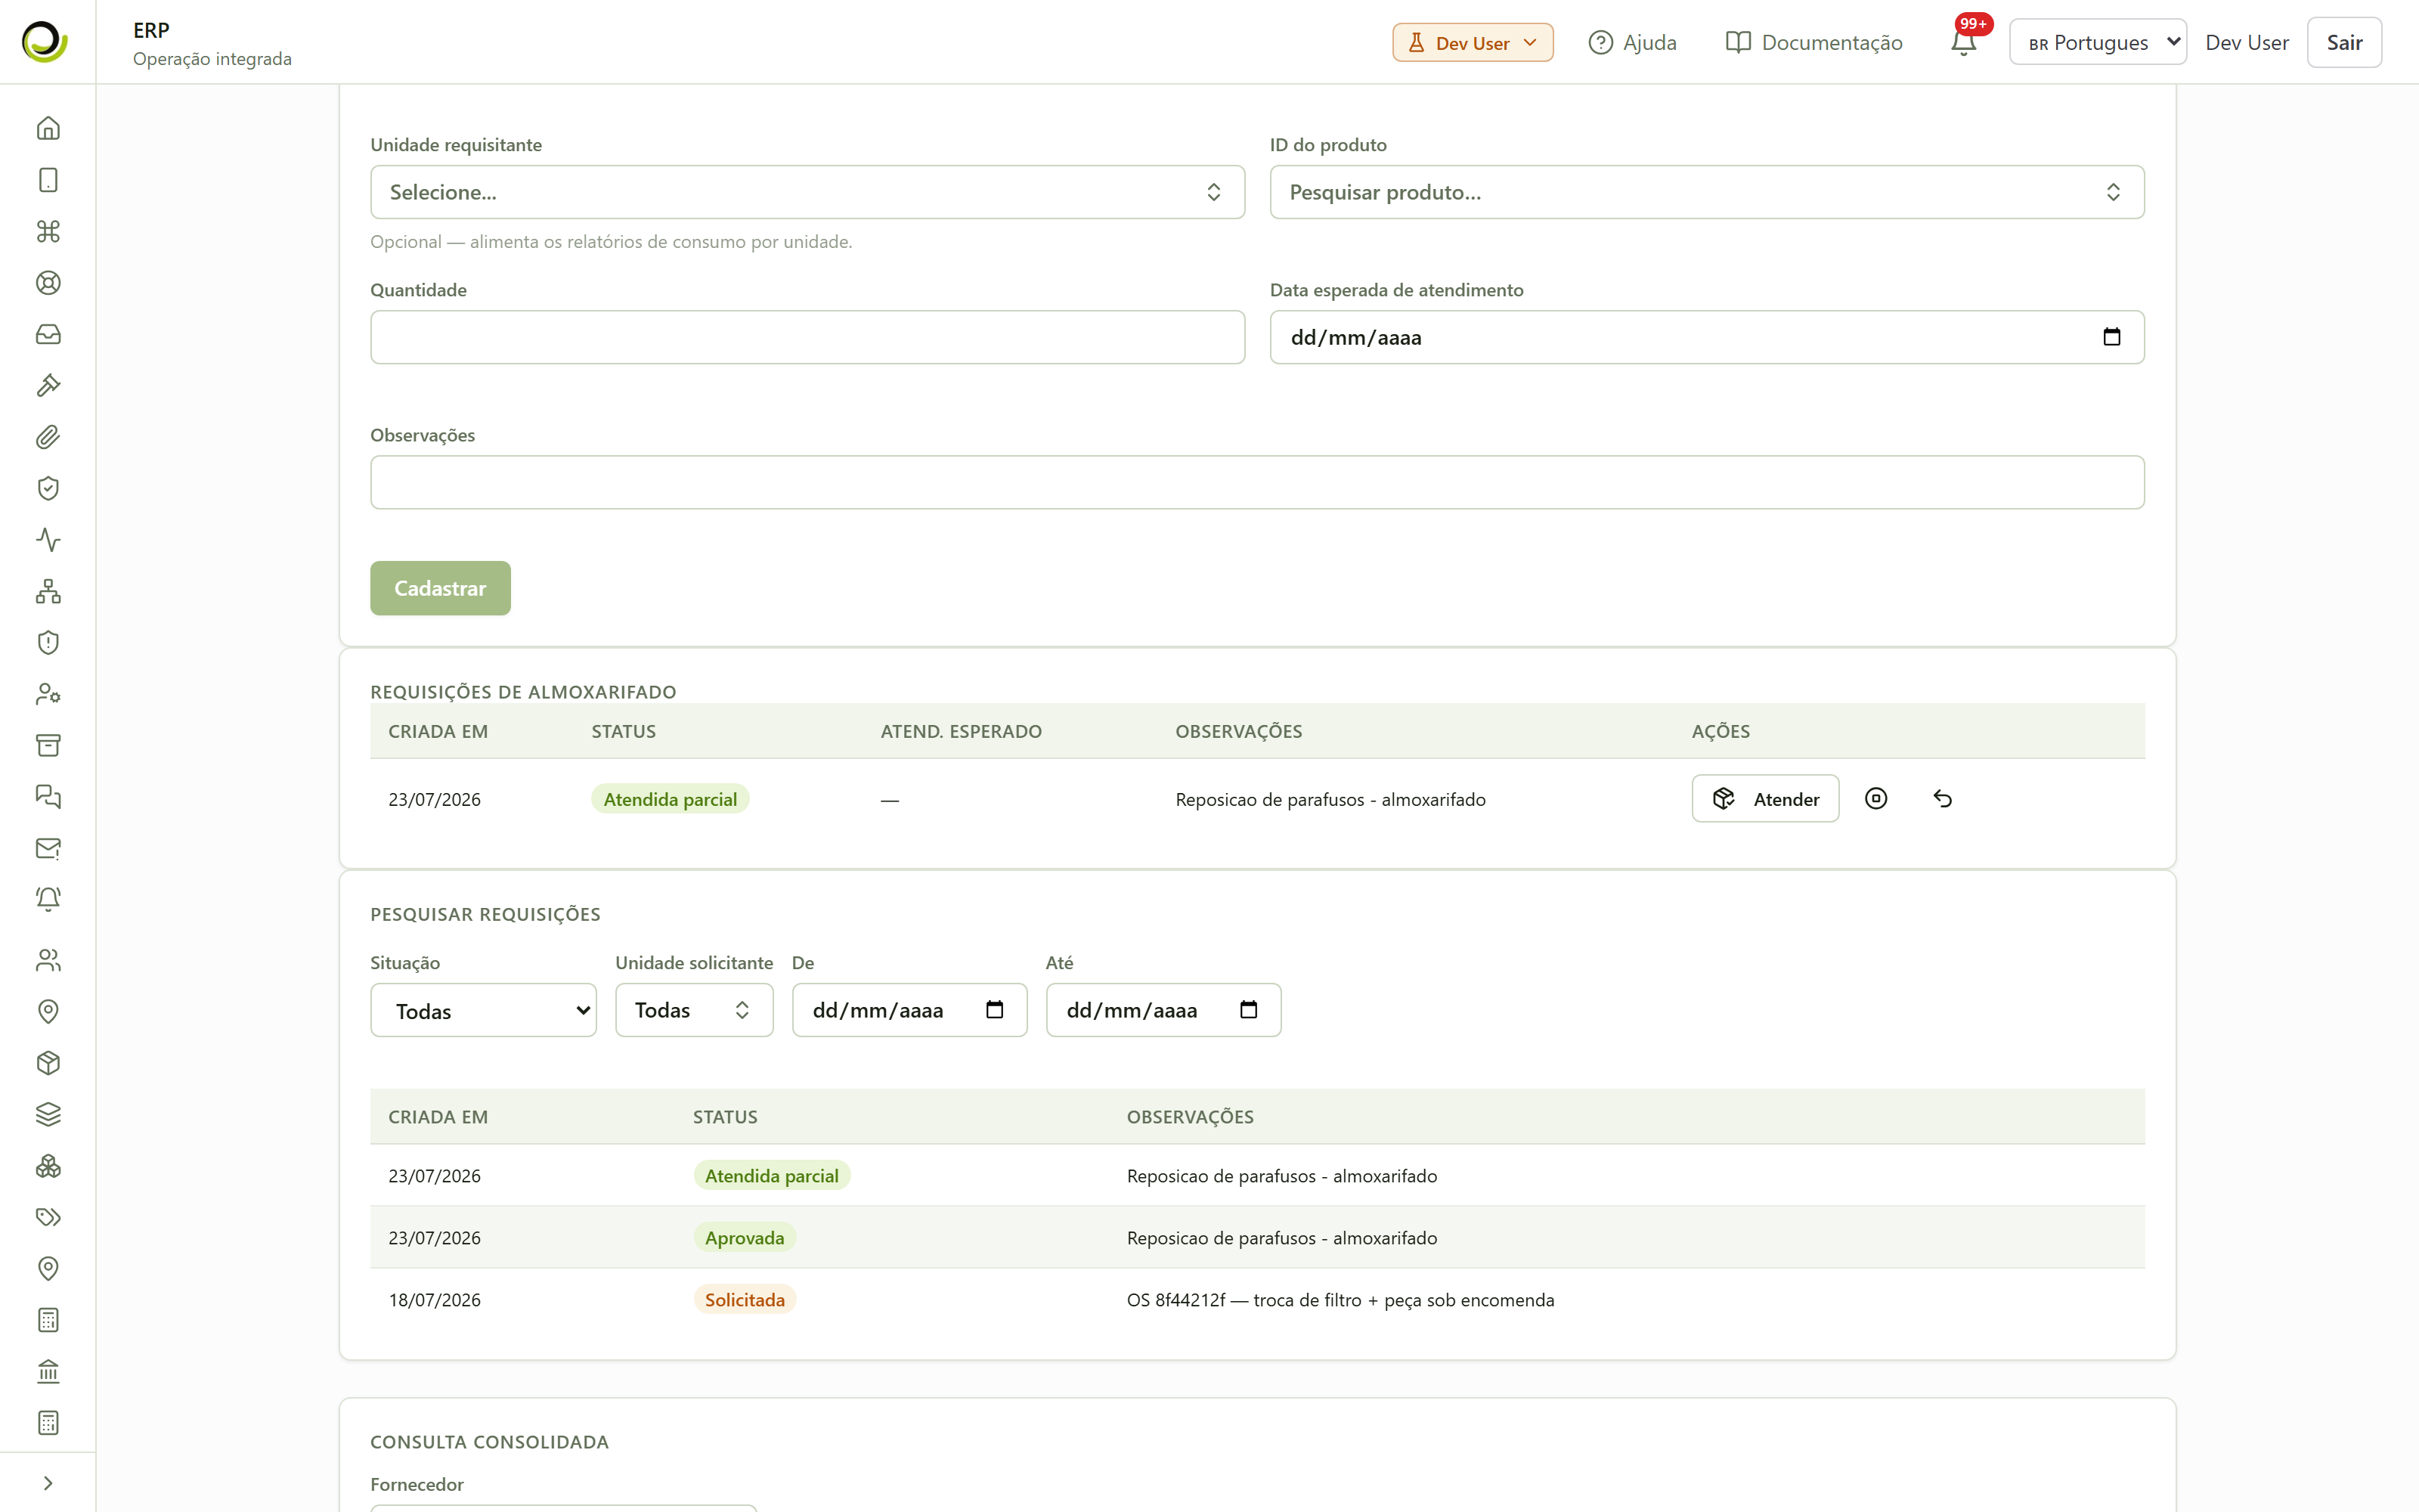This screenshot has width=2419, height=1512.
Task: Open the user settings sidebar icon
Action: coord(48,694)
